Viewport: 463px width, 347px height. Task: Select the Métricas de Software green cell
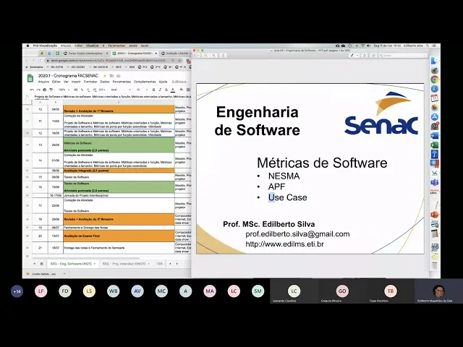[119, 145]
